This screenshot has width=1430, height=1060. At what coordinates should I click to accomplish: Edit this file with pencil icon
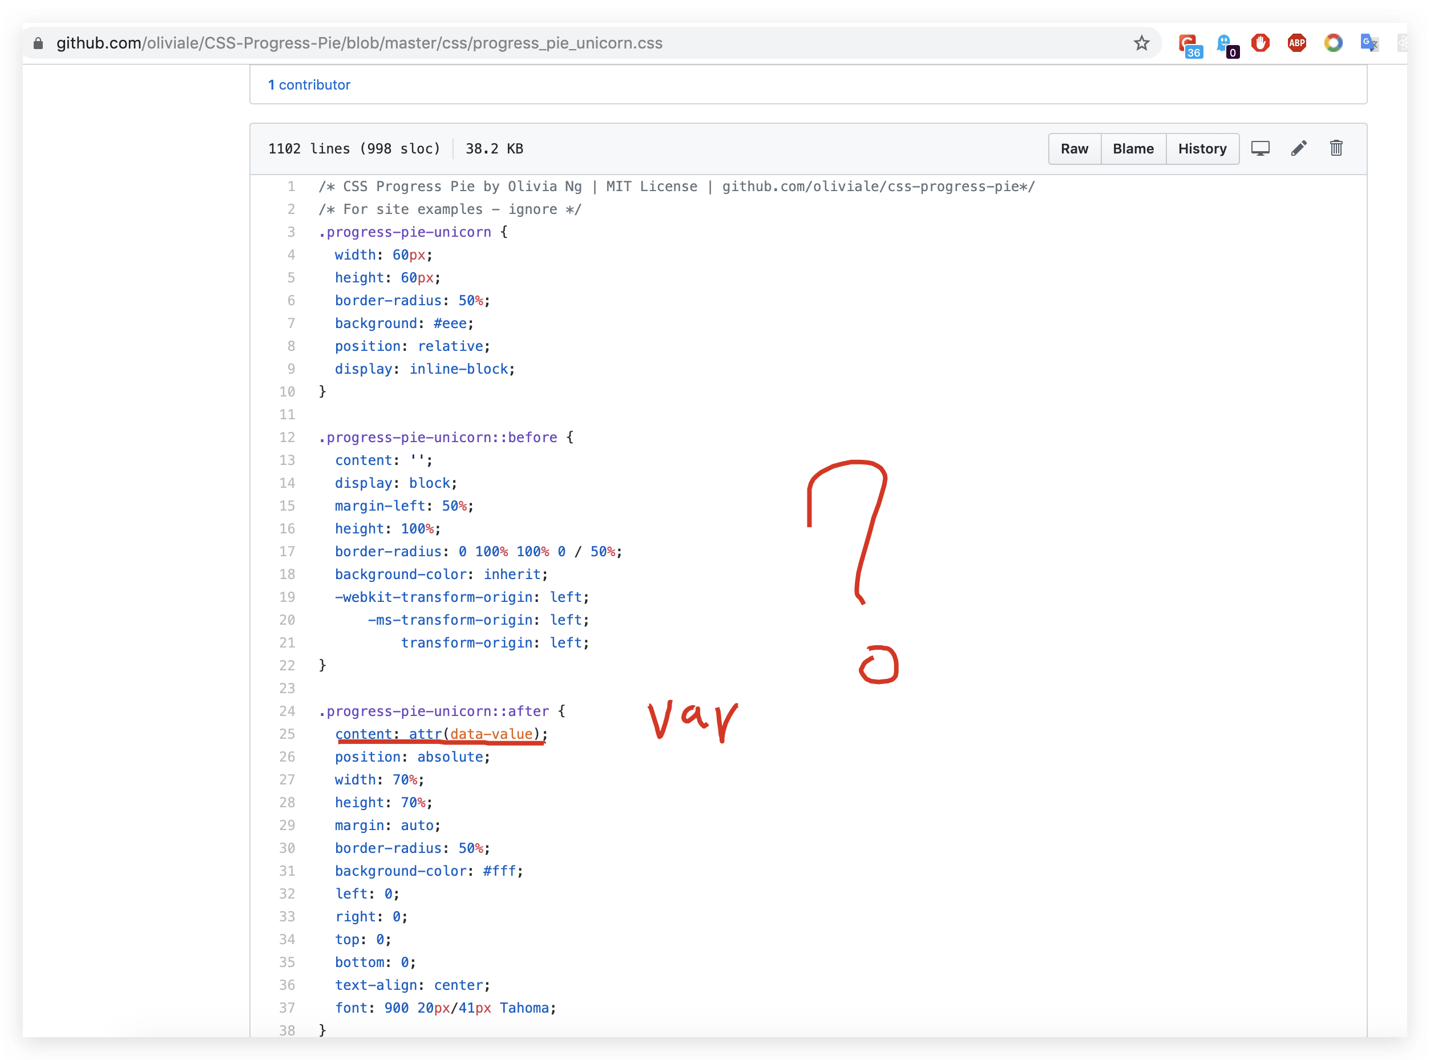tap(1298, 148)
